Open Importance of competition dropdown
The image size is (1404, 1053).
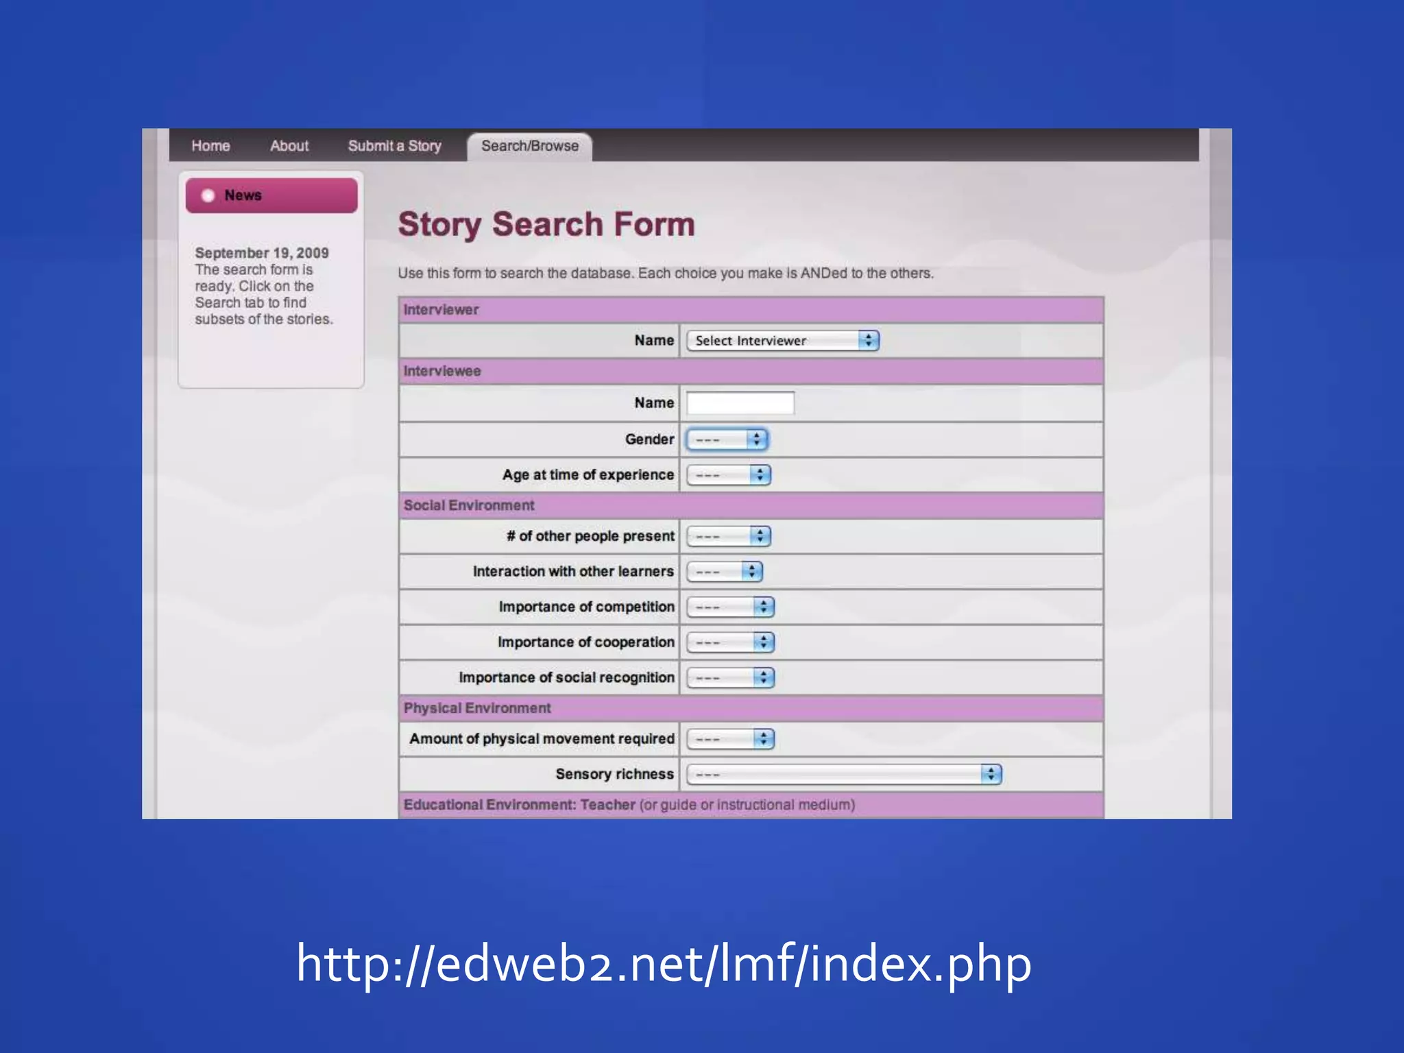730,607
